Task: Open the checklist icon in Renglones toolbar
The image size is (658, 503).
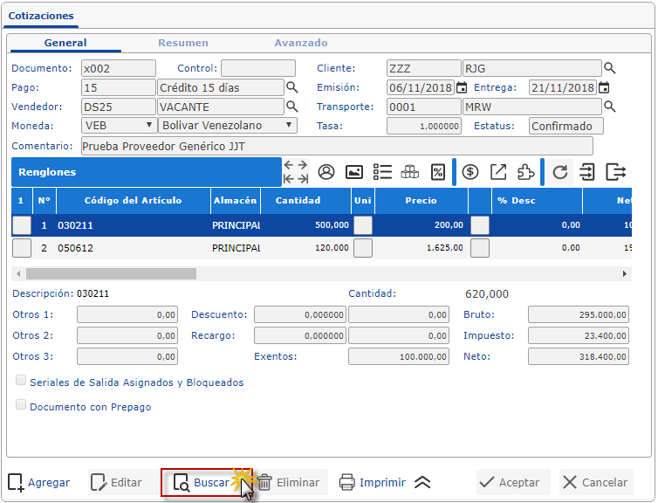Action: coord(382,172)
